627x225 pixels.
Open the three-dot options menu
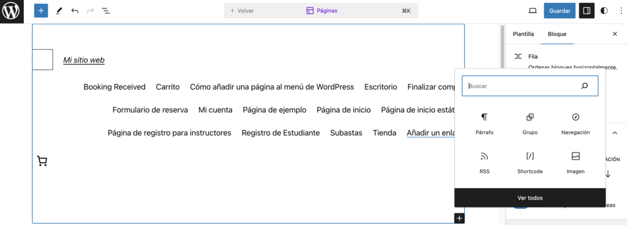tap(621, 11)
